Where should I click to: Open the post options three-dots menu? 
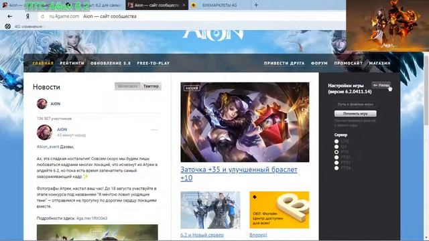click(x=154, y=130)
